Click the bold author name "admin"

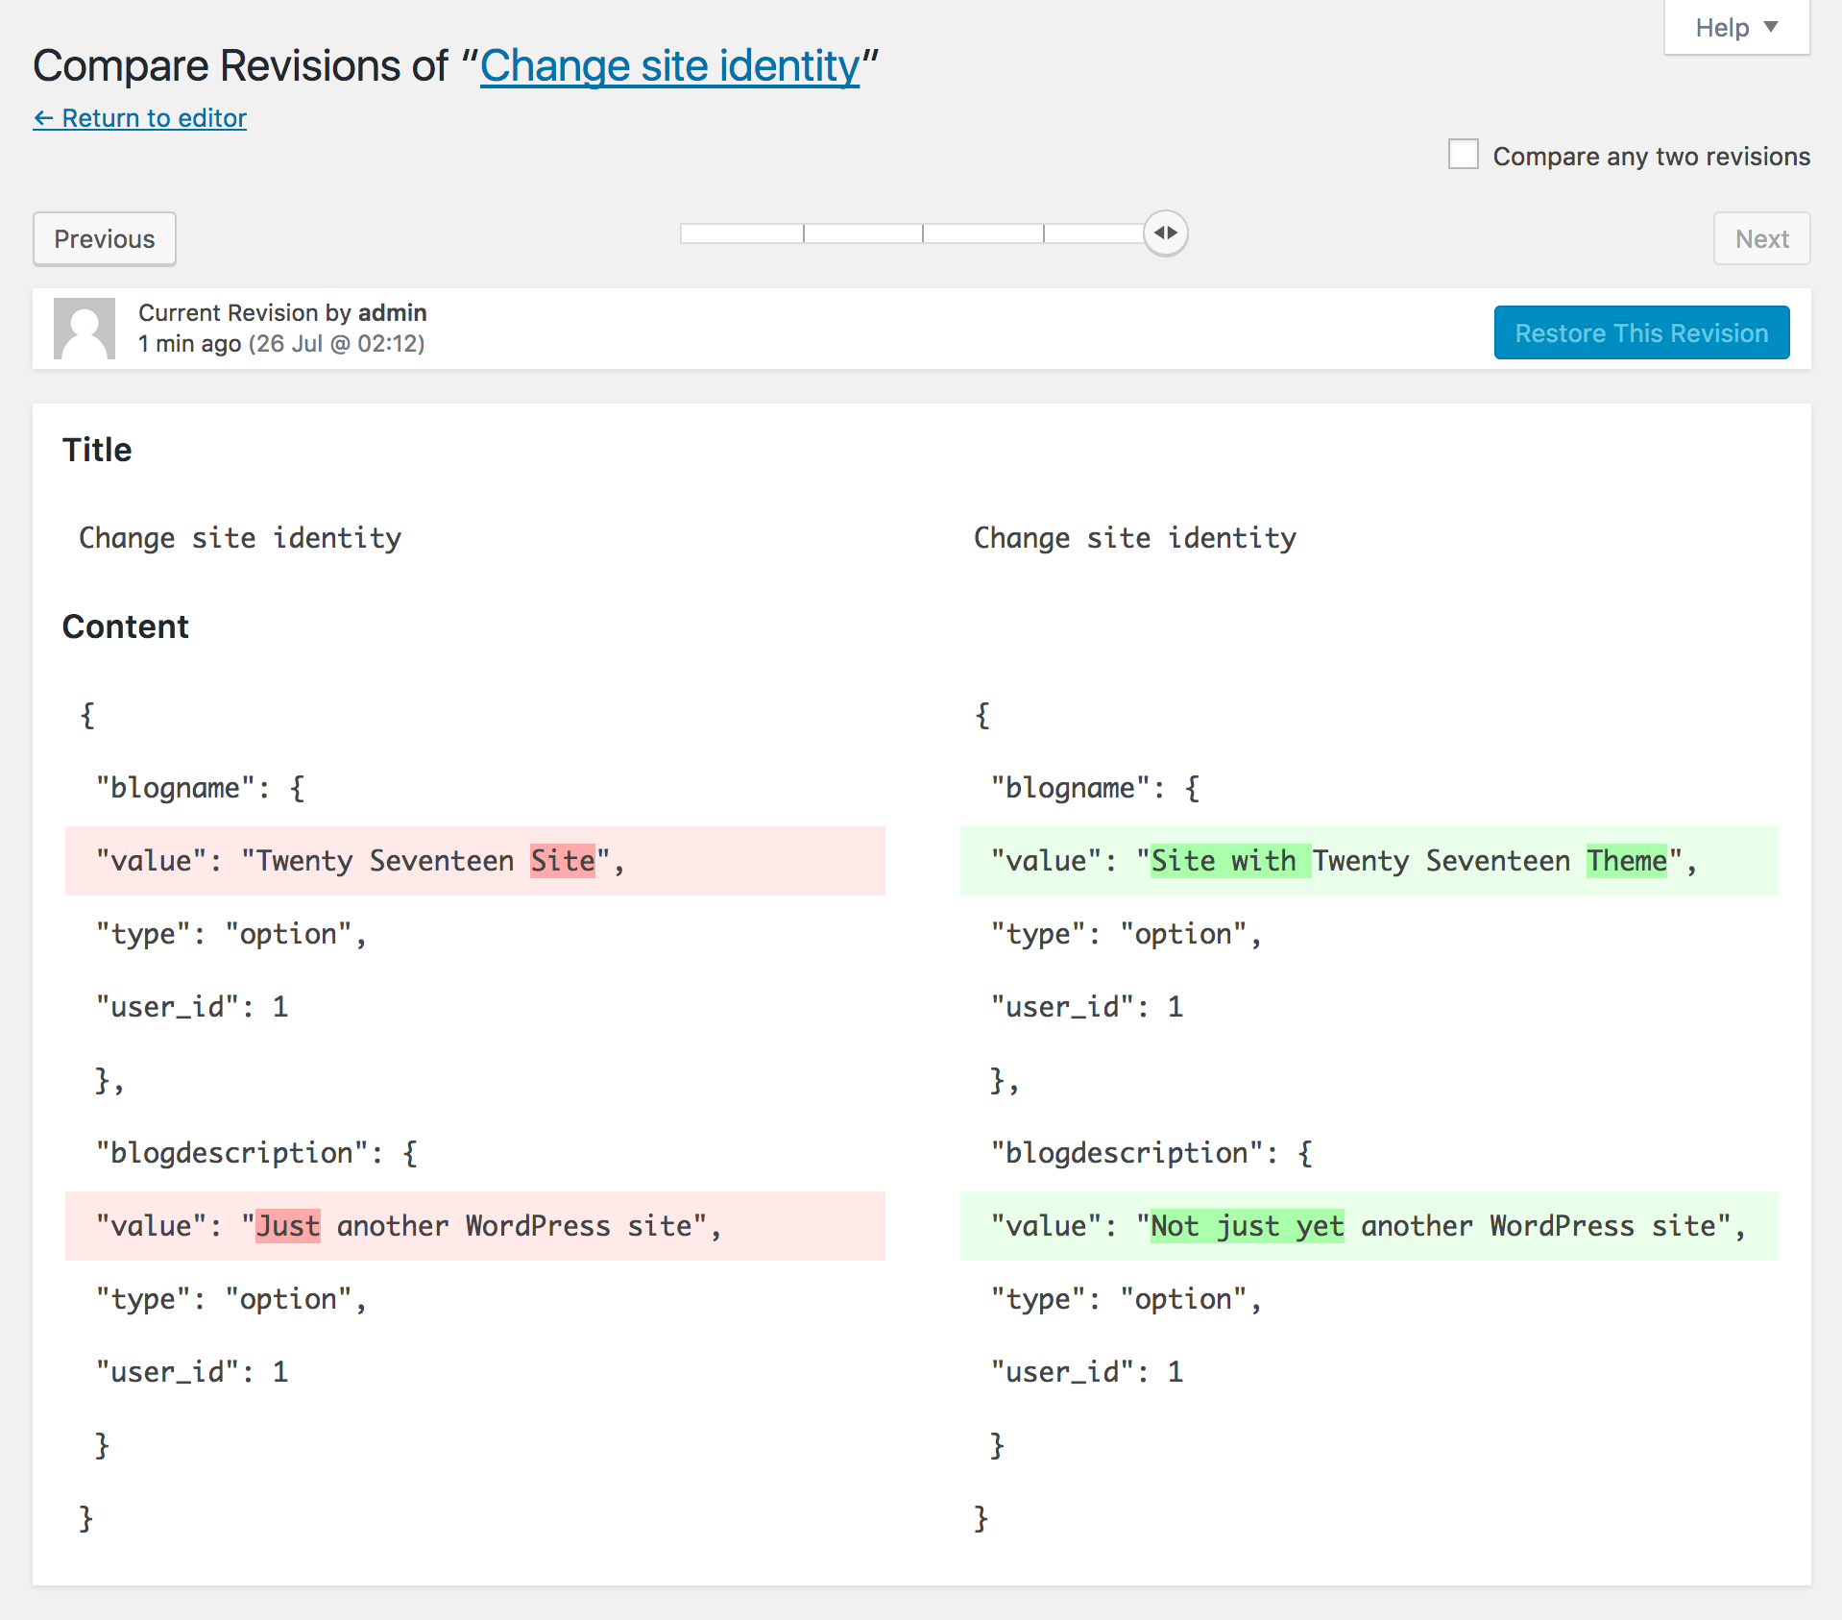point(392,313)
